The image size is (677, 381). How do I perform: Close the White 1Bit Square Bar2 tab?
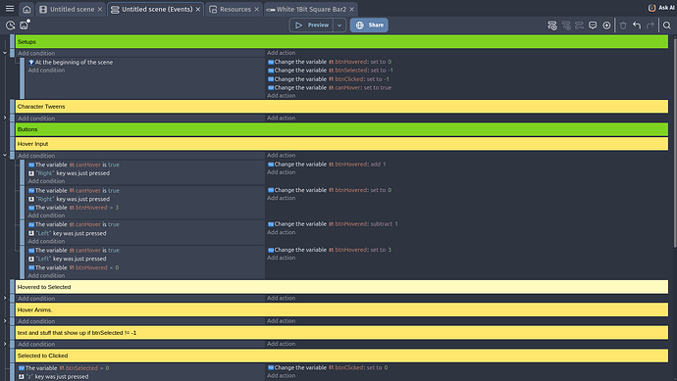point(352,9)
